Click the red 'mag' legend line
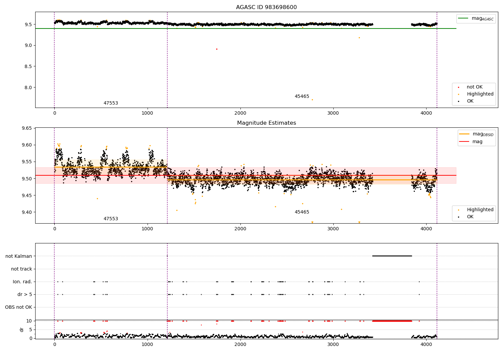 coord(464,142)
